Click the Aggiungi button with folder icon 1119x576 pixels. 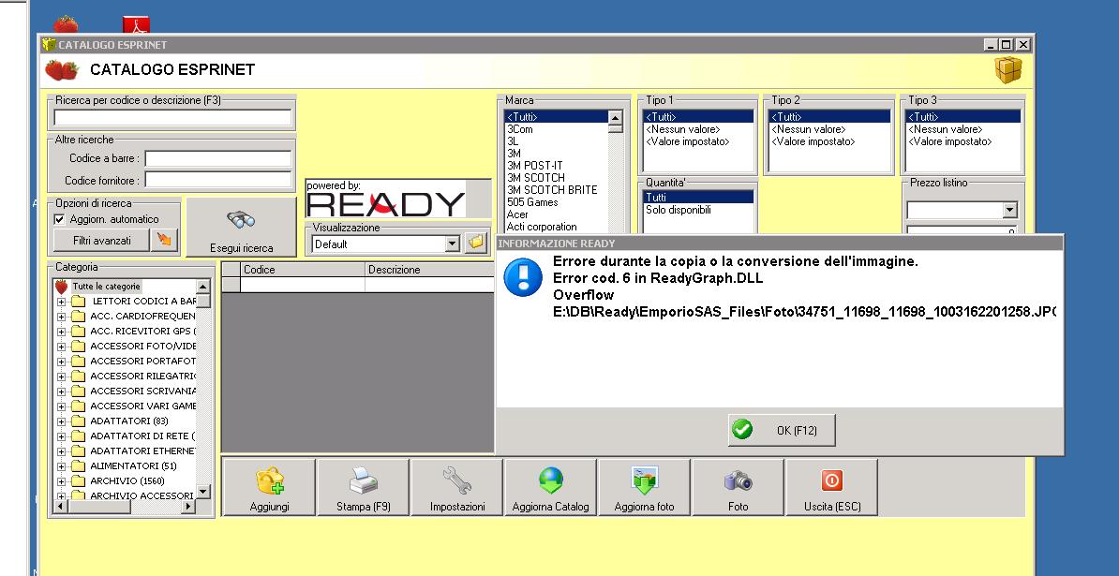269,488
